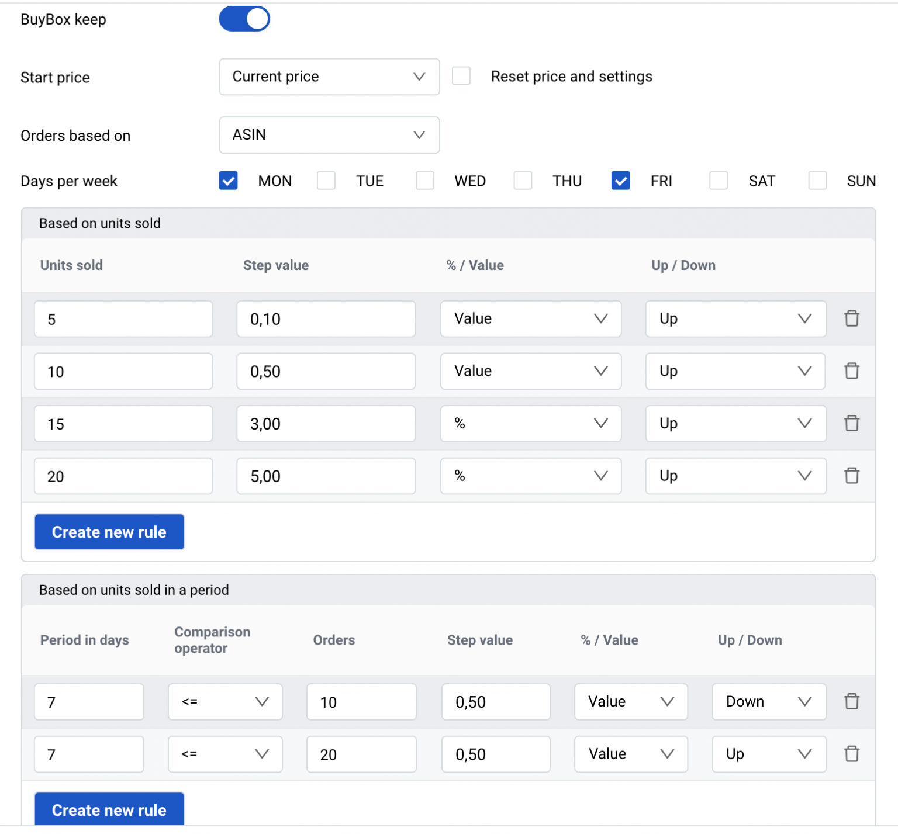Viewport: 898px width, 838px height.
Task: Open the Orders based on ASIN dropdown
Action: click(329, 135)
